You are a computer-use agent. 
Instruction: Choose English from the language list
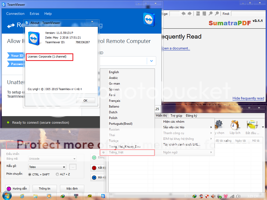tap(114, 72)
